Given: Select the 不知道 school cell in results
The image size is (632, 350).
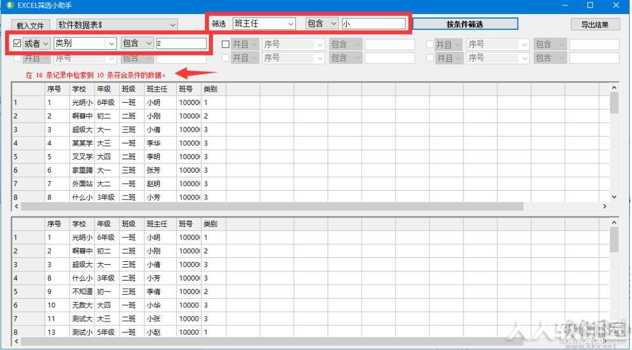Looking at the screenshot, I should [82, 292].
